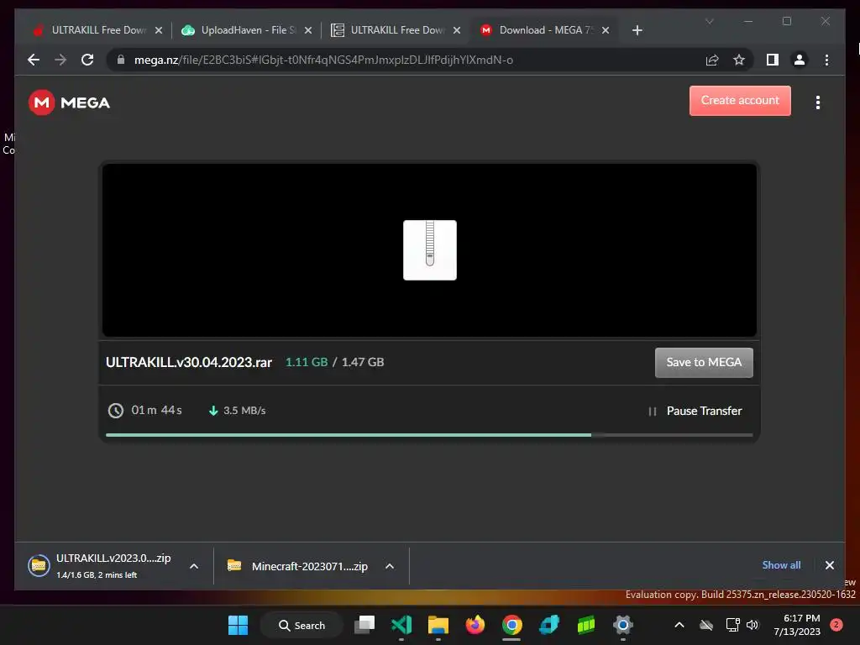This screenshot has width=860, height=645.
Task: Click Save to MEGA button
Action: [704, 363]
